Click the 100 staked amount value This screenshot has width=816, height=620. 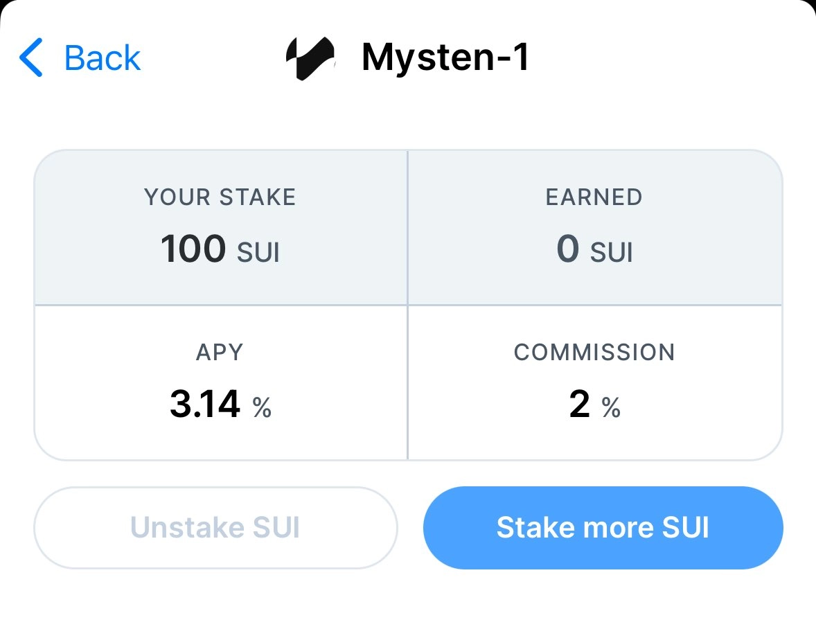click(193, 249)
